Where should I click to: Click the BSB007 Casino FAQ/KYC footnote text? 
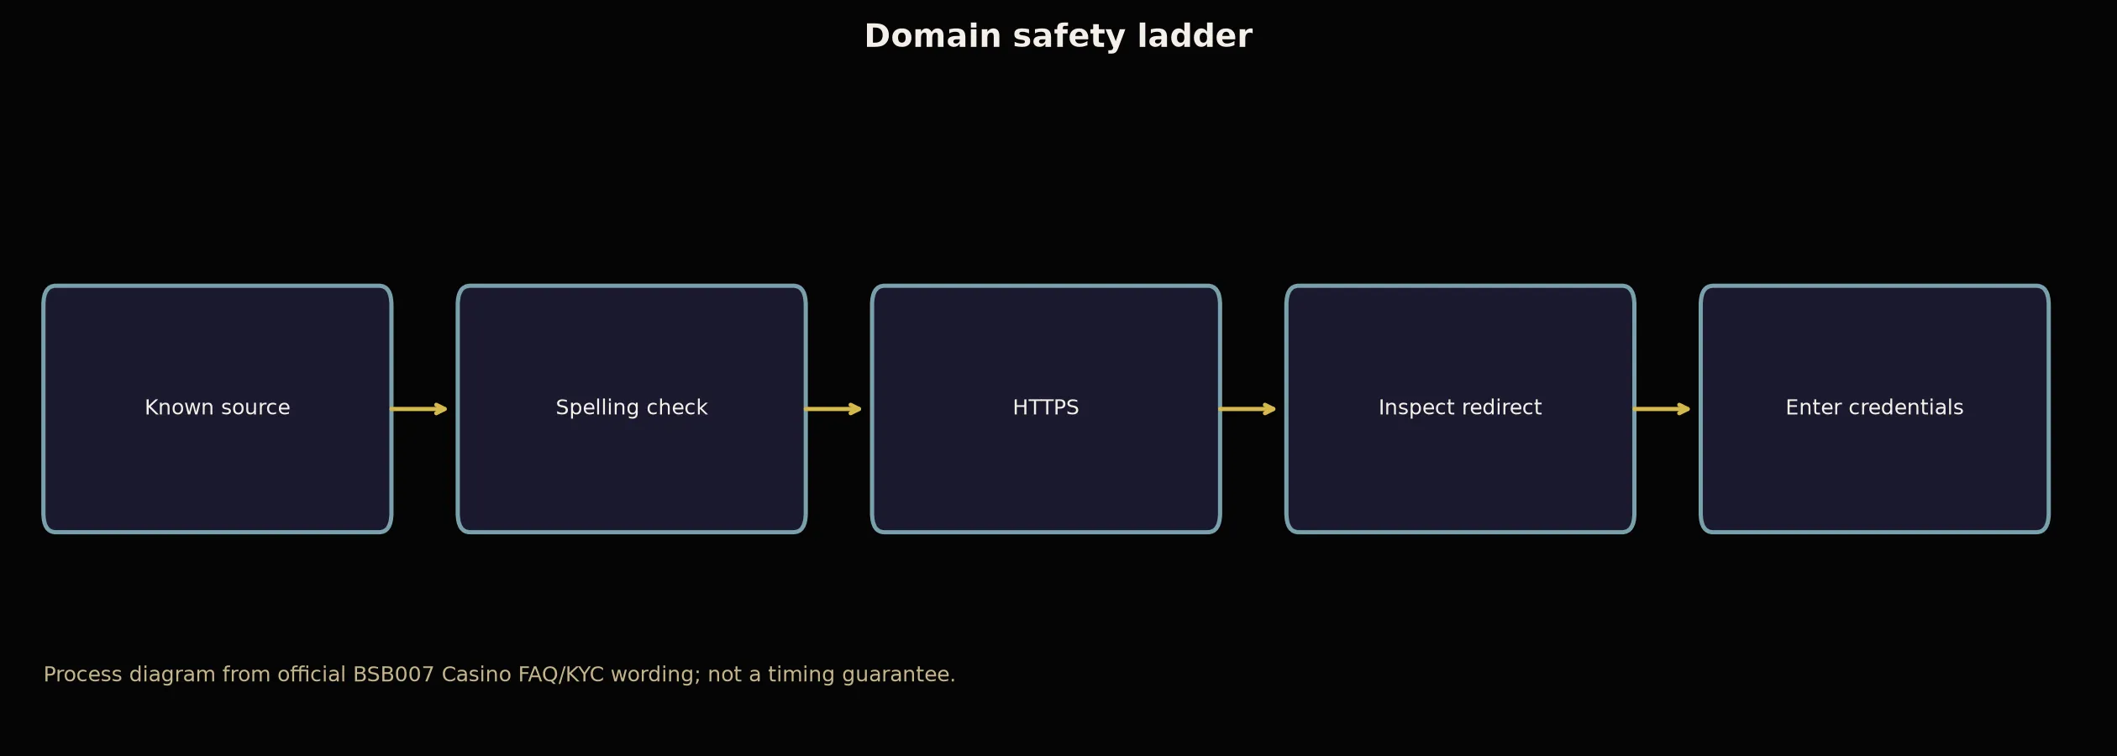pos(500,675)
